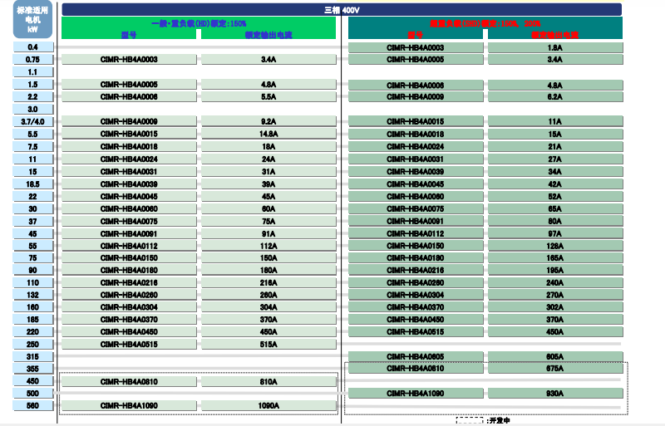Select the 6.2A current cell
This screenshot has height=426, width=665.
click(554, 97)
